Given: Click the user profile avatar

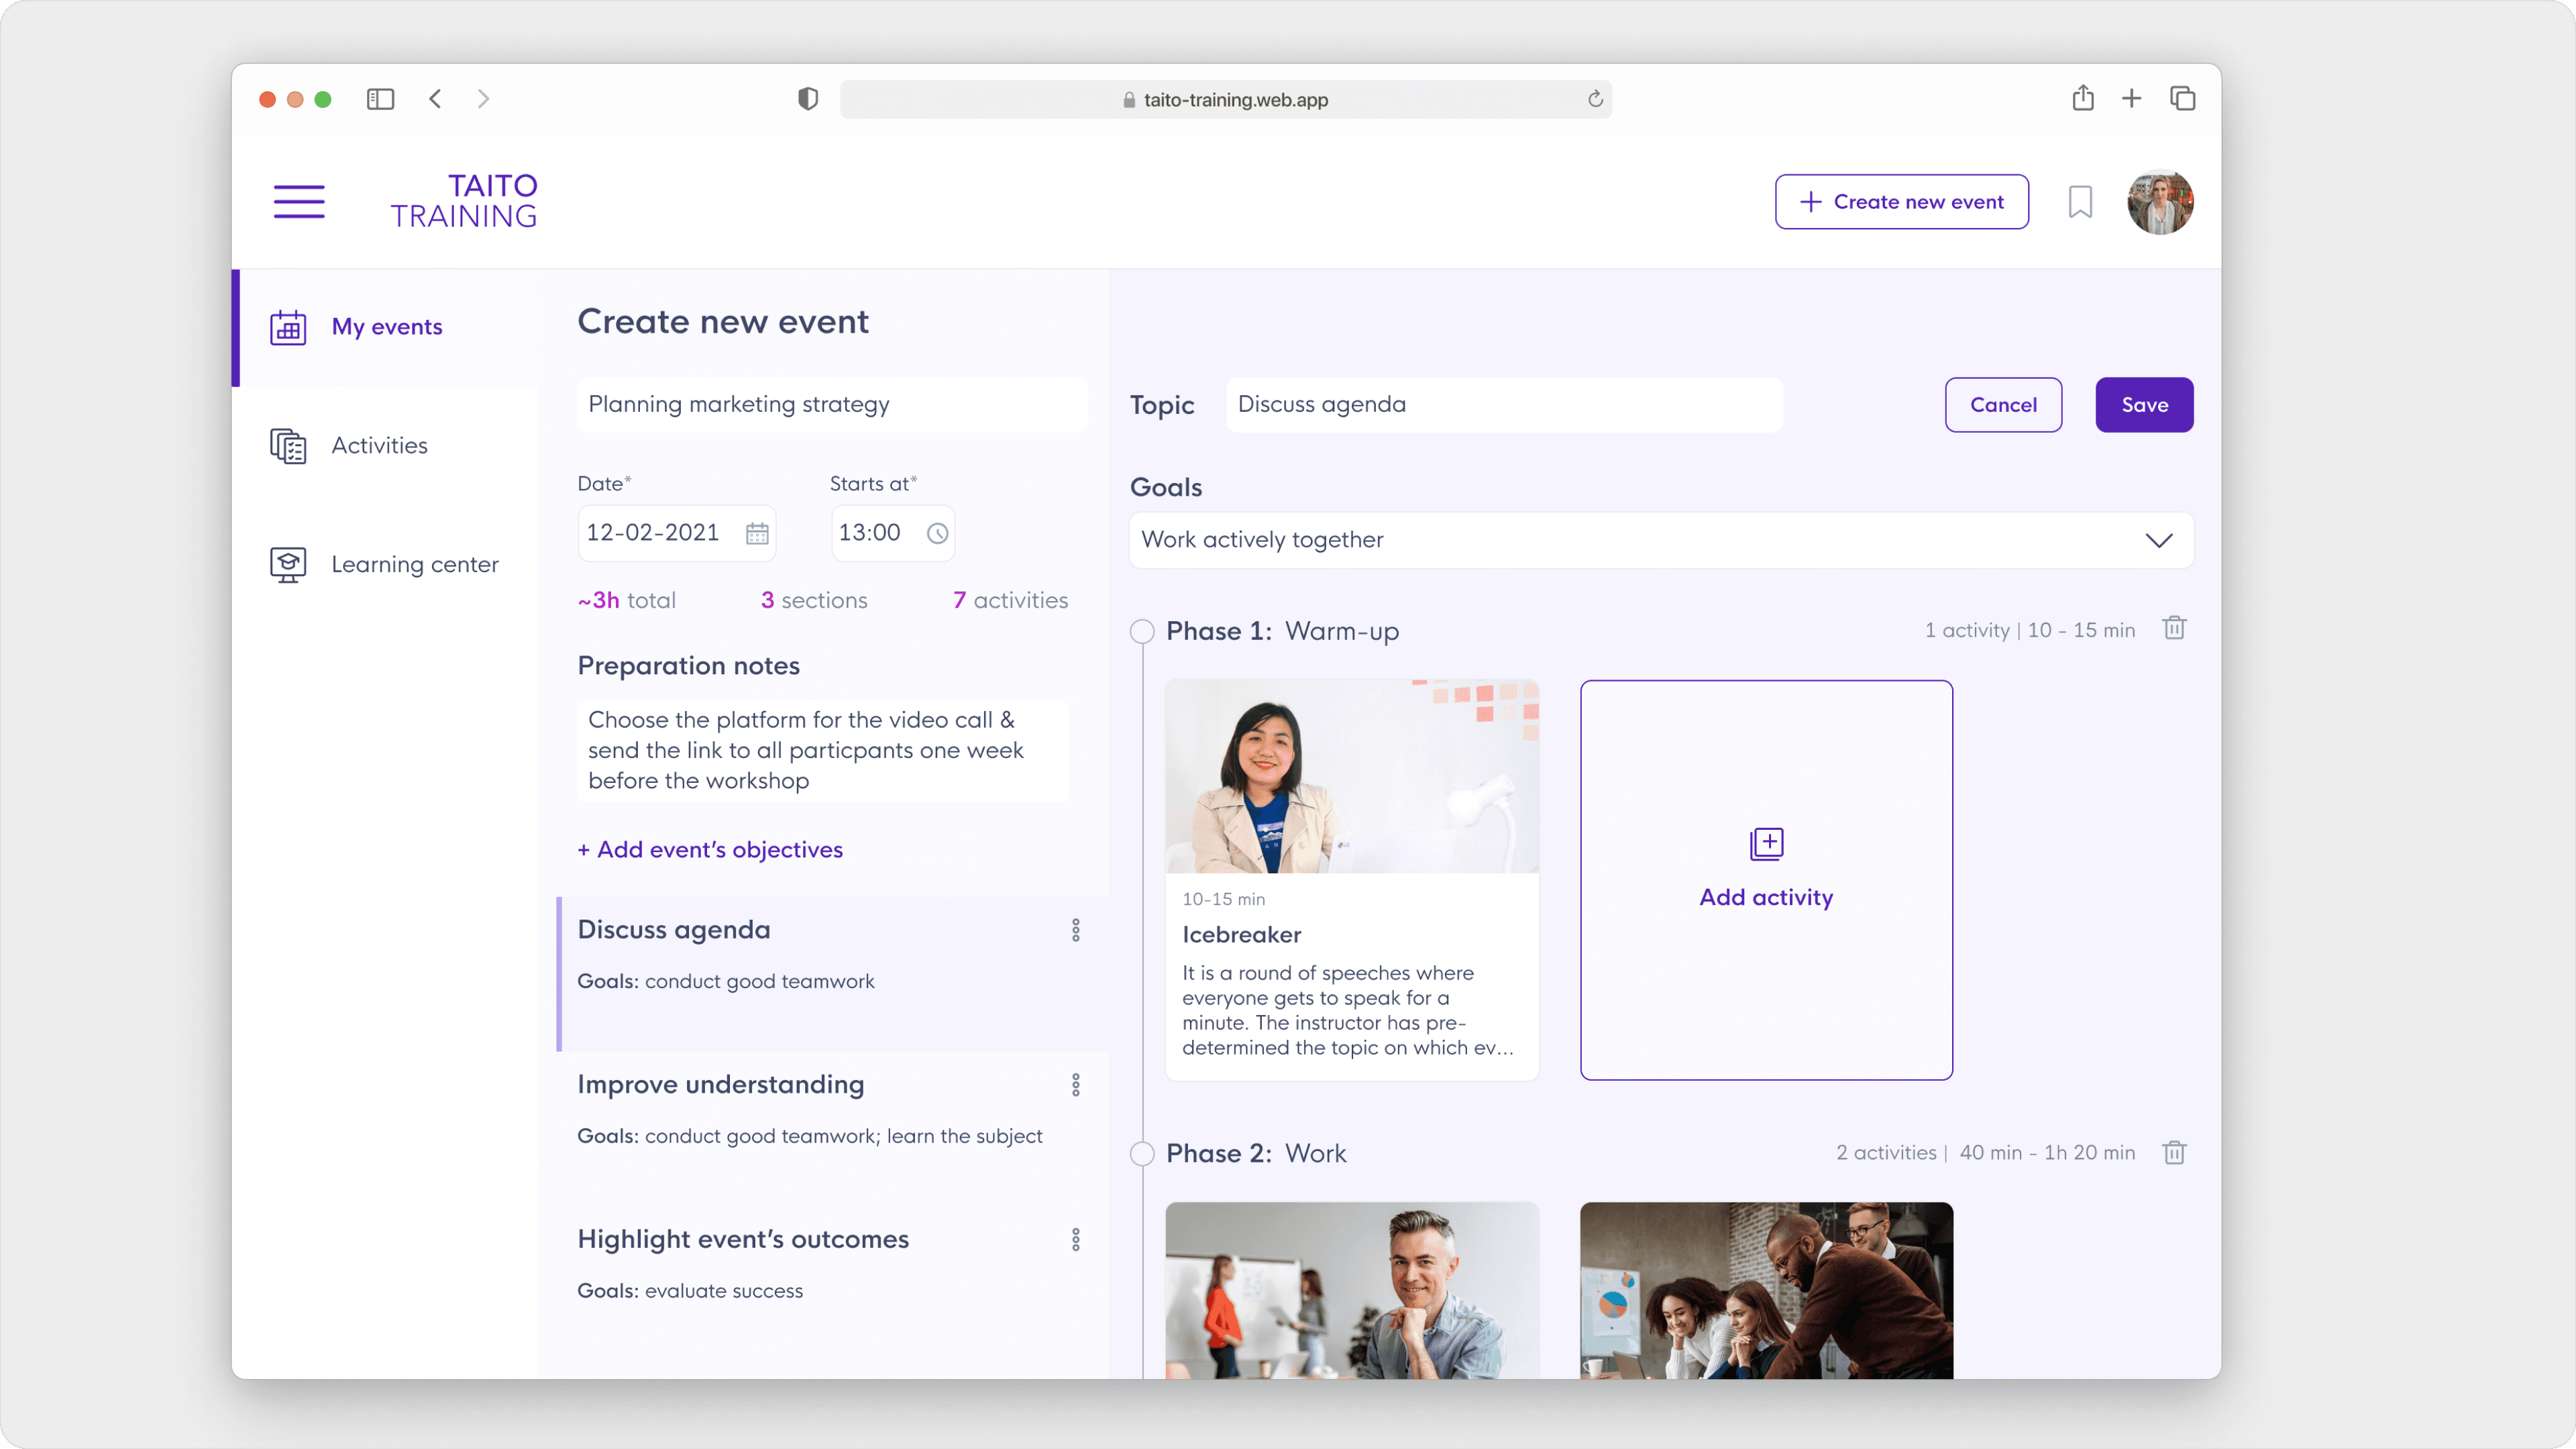Looking at the screenshot, I should 2160,202.
